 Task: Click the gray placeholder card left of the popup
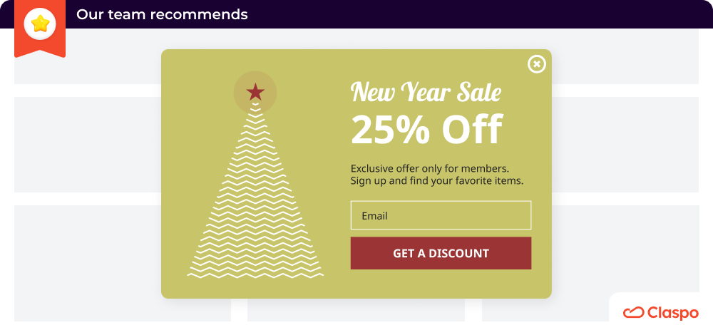pyautogui.click(x=87, y=145)
